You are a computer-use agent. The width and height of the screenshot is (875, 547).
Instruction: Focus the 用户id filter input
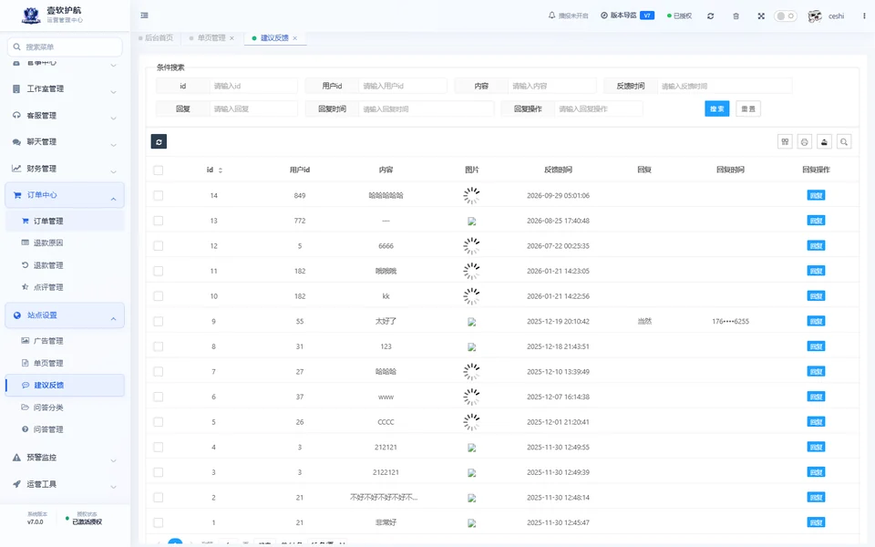402,86
